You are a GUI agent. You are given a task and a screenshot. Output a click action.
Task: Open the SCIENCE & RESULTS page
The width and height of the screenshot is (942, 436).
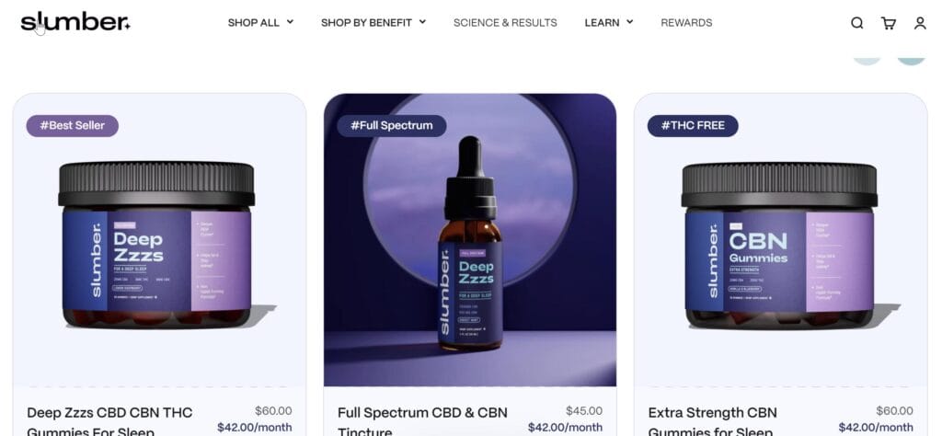(x=505, y=23)
